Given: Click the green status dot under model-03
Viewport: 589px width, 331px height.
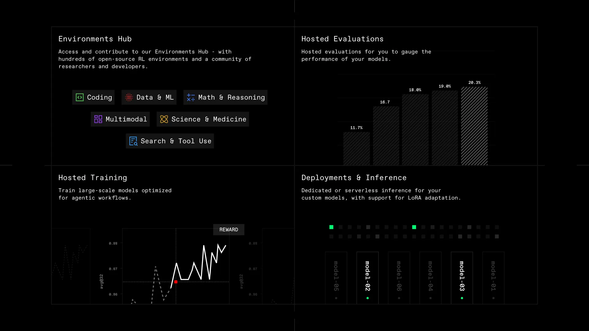Looking at the screenshot, I should [462, 298].
